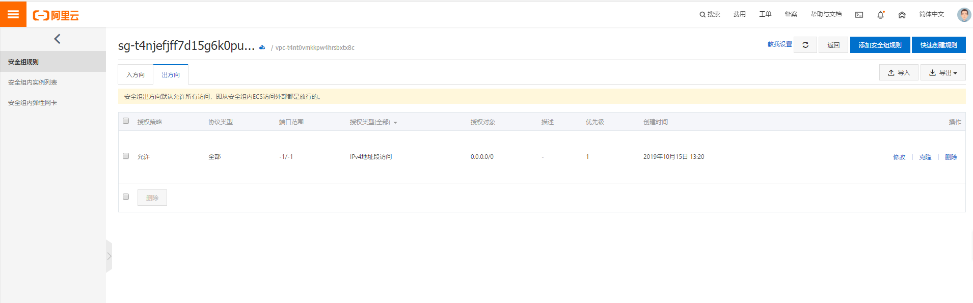
Task: Click the 优先级 column header
Action: 595,122
